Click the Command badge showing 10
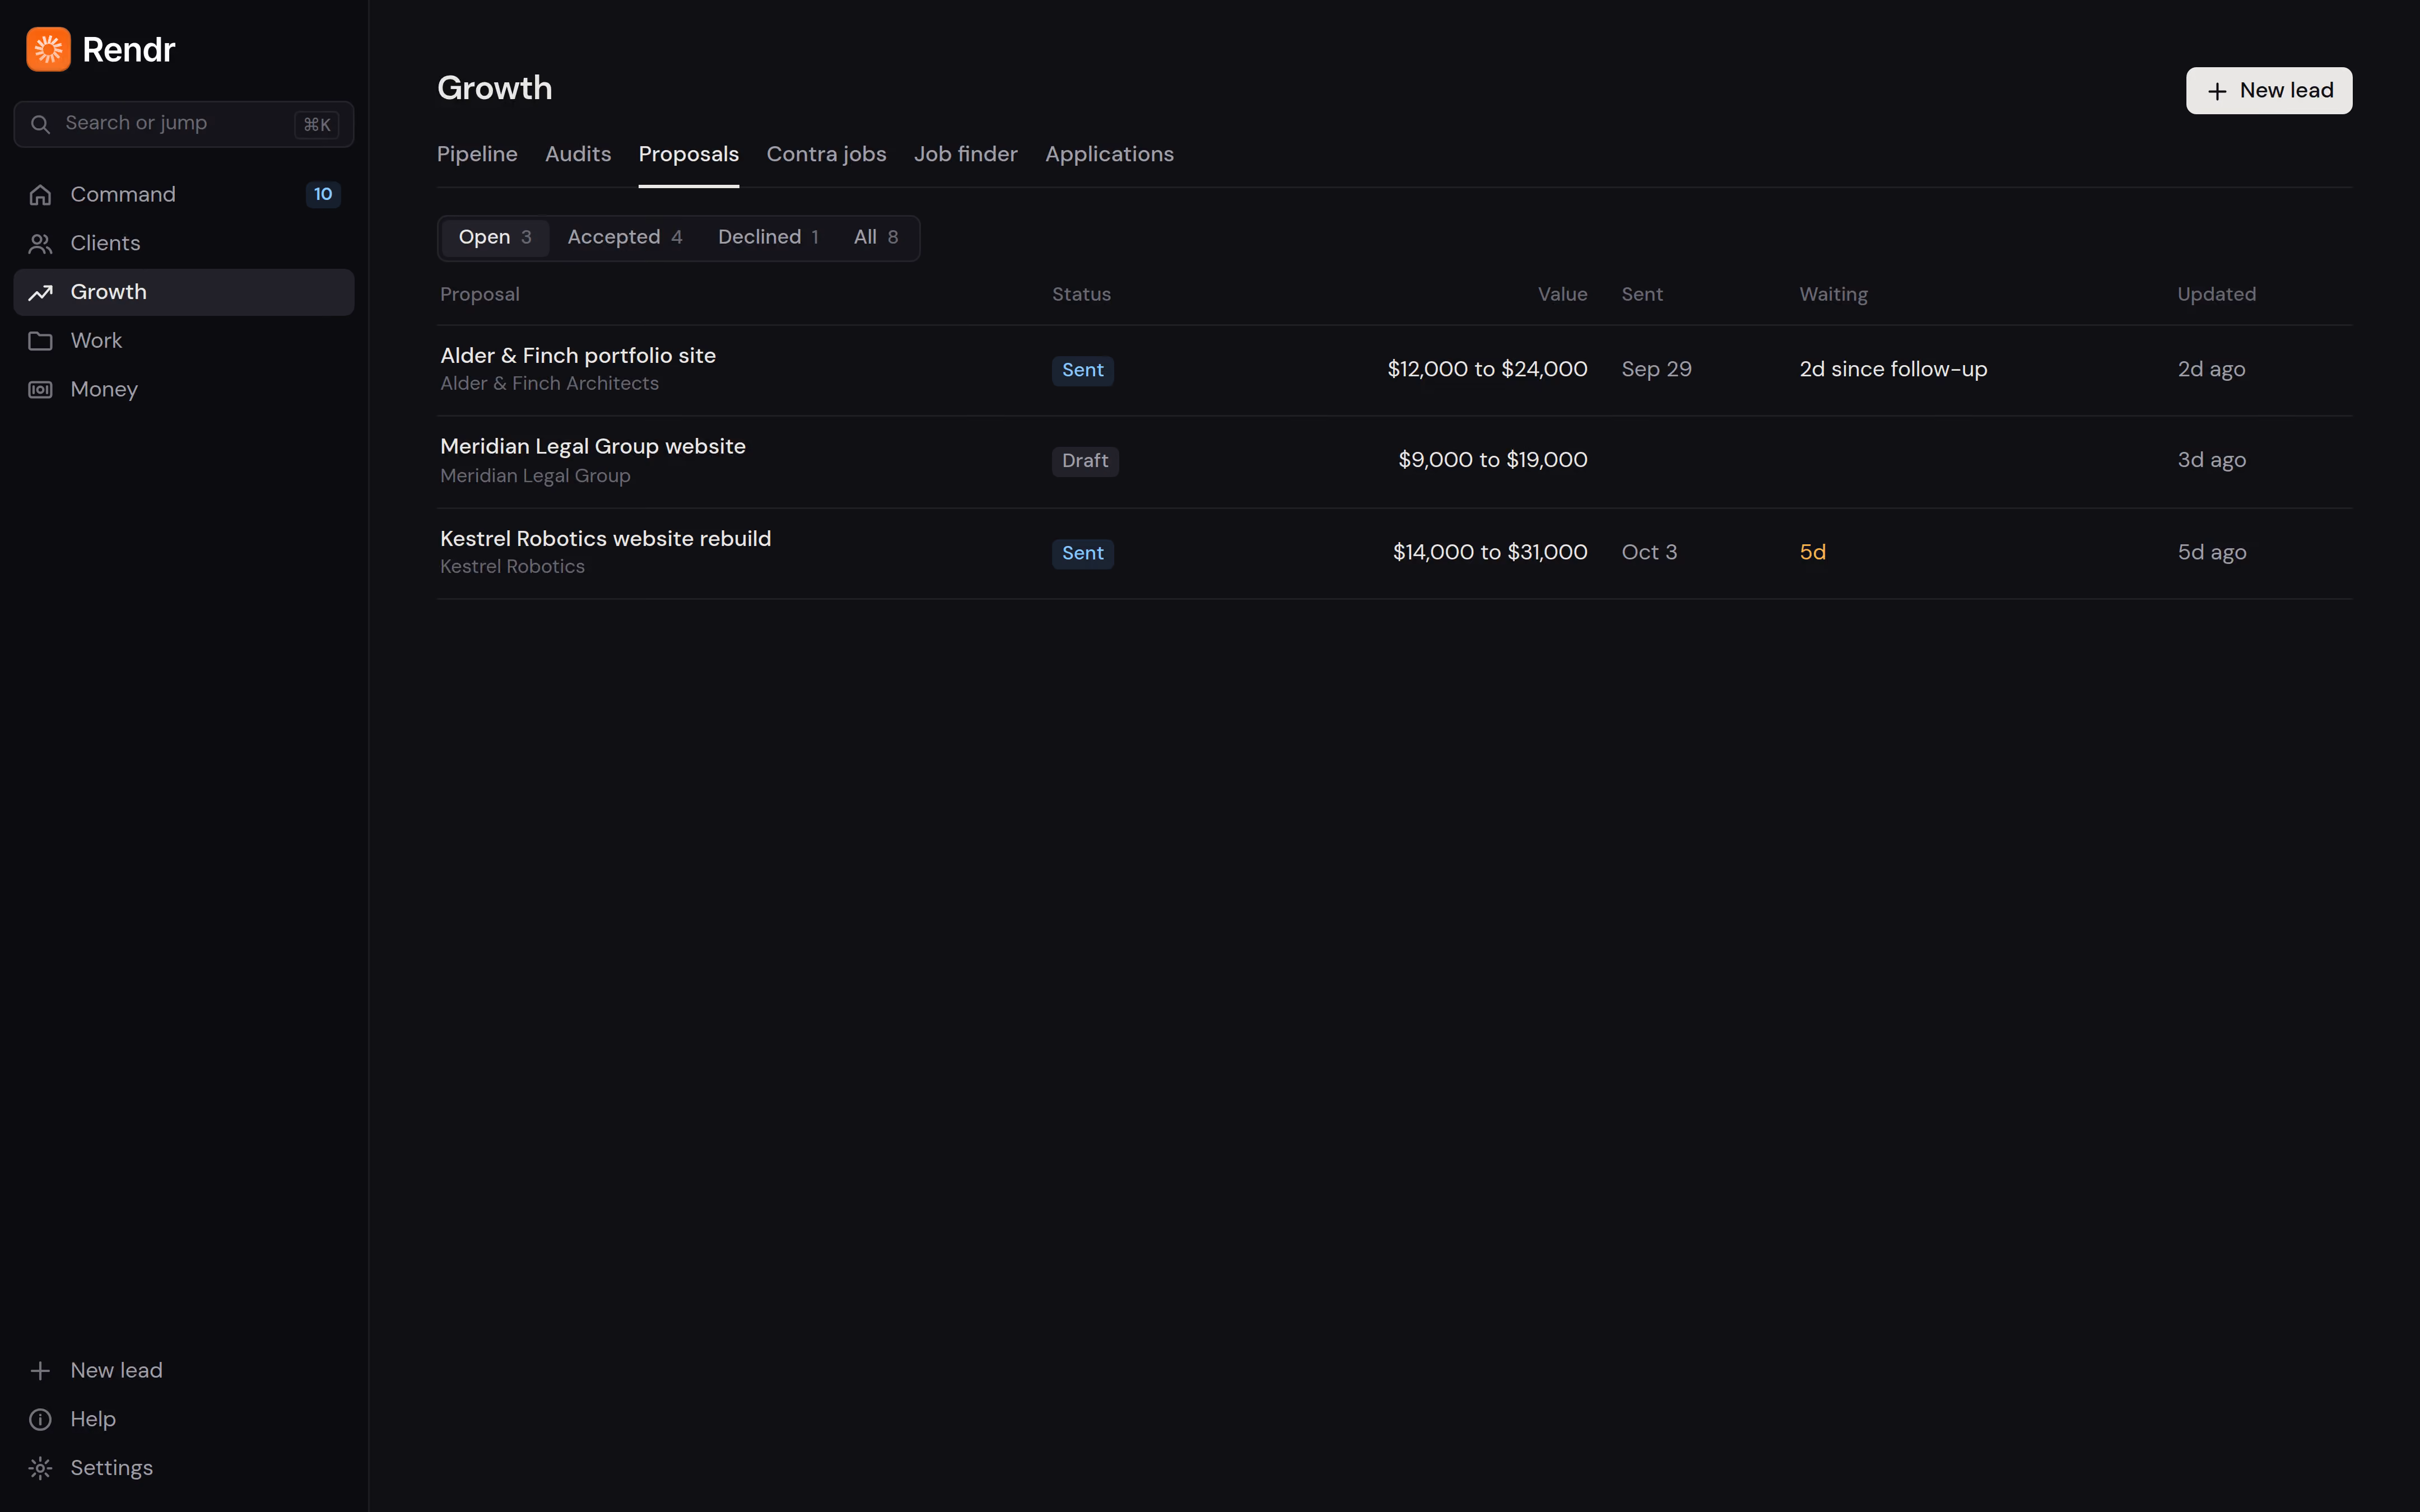Image resolution: width=2420 pixels, height=1512 pixels. pos(323,194)
